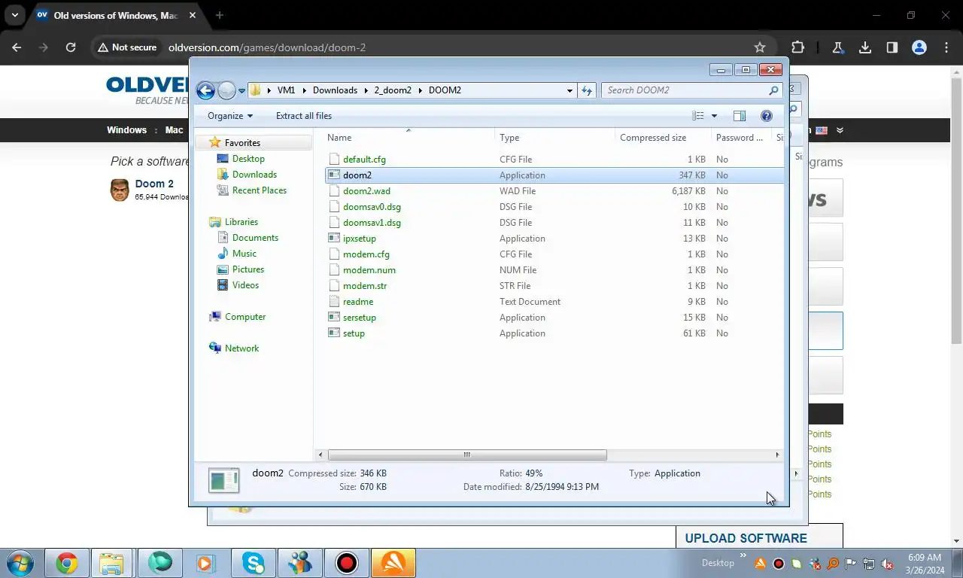Open Explorer help
Image resolution: width=963 pixels, height=578 pixels.
767,116
